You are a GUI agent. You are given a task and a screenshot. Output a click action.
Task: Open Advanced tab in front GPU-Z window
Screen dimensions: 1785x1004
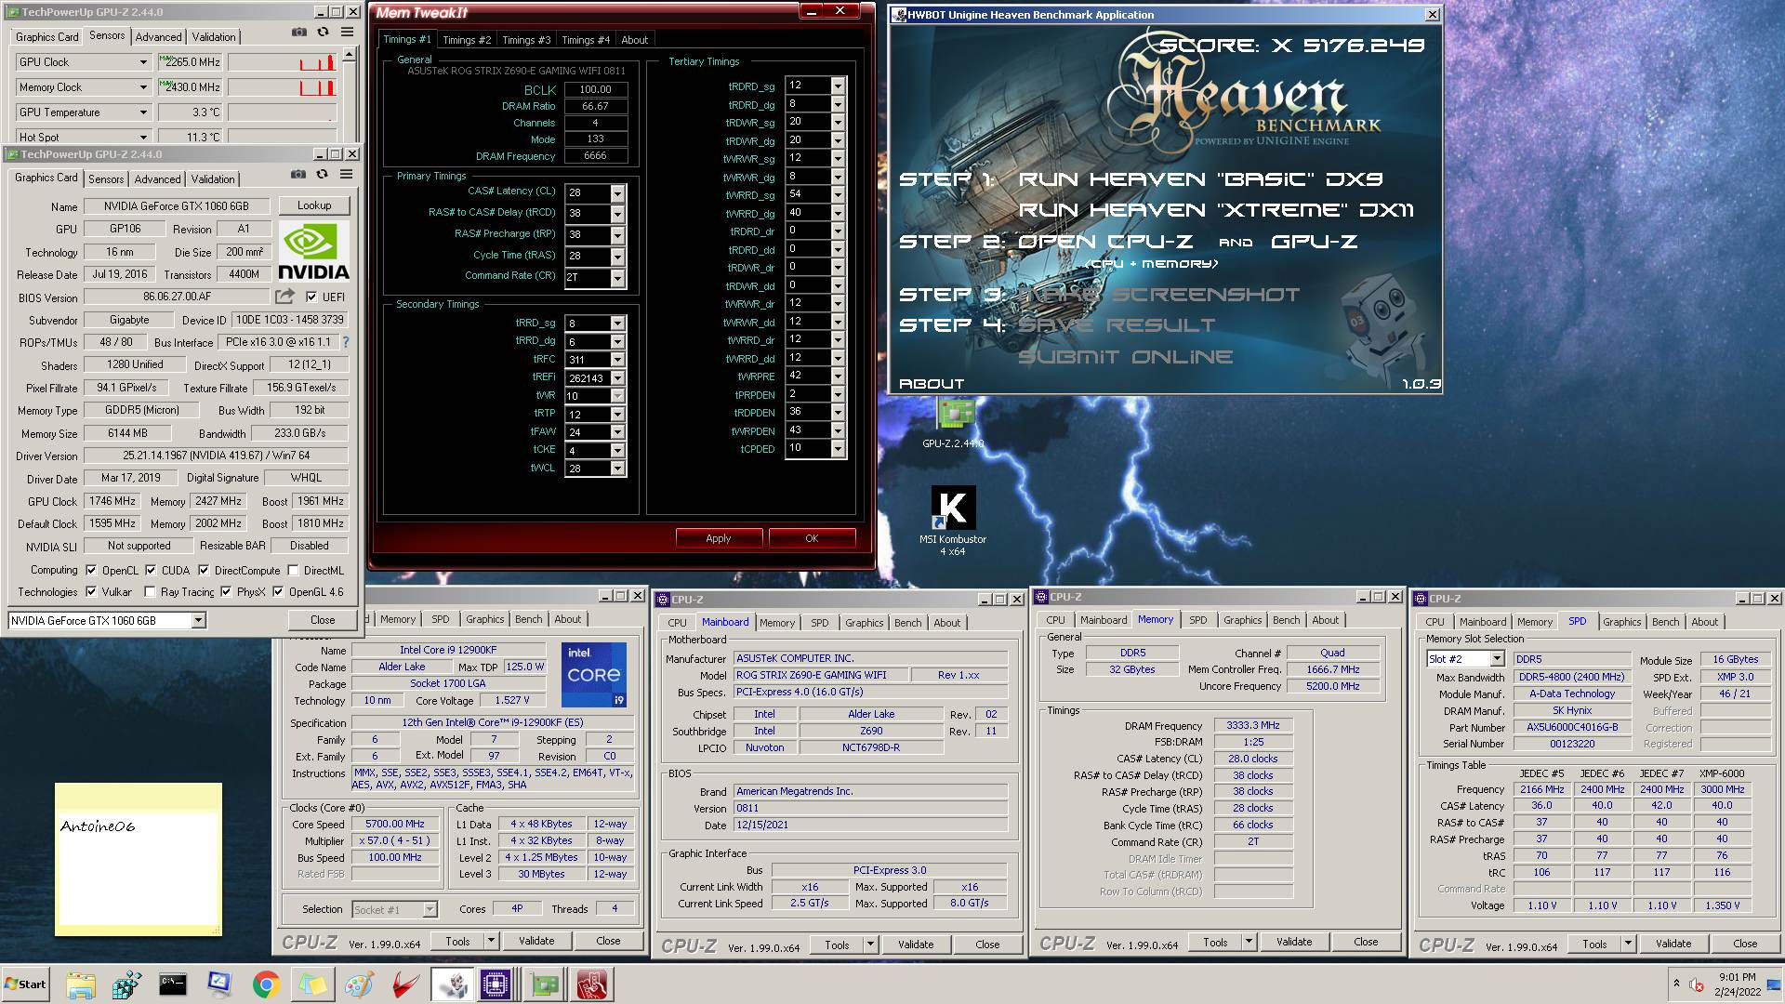pos(158,179)
